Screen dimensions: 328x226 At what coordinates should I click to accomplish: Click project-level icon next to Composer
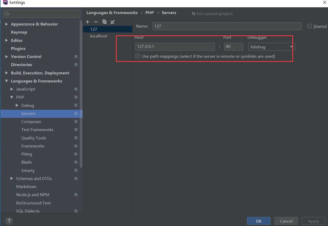click(76, 122)
